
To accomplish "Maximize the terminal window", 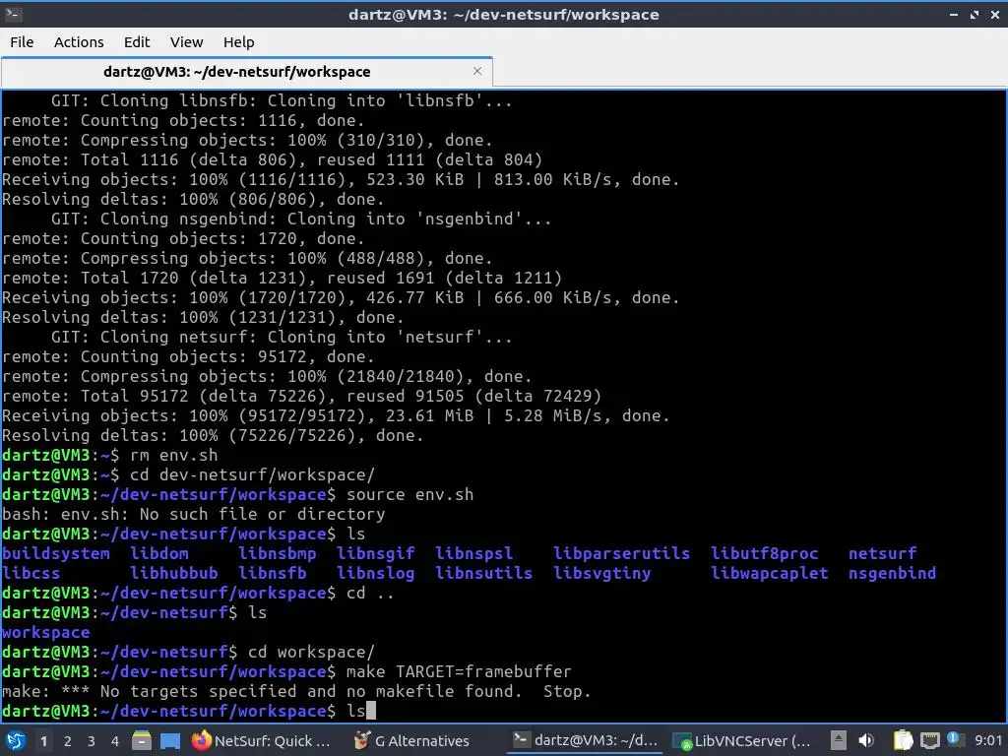I will pos(975,14).
